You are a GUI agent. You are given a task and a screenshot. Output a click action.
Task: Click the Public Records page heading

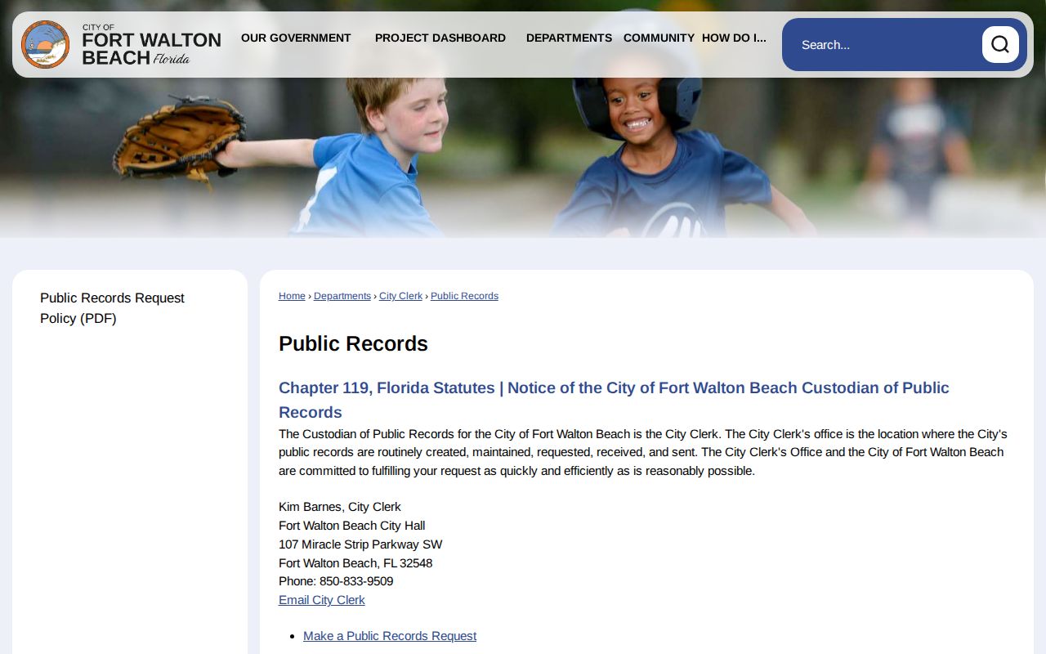[x=353, y=343]
